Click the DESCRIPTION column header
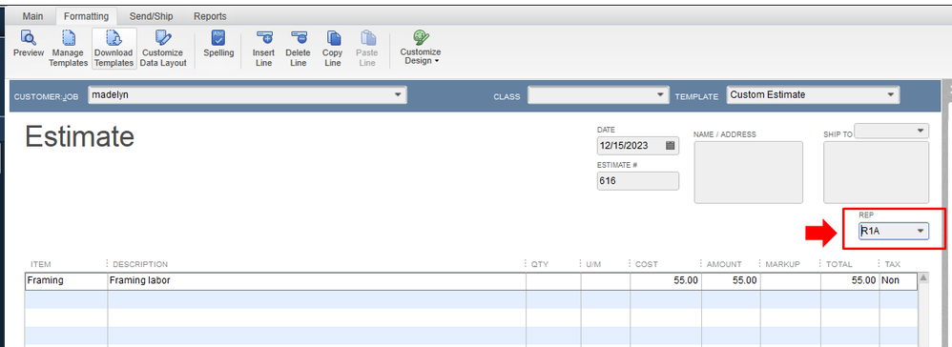This screenshot has width=952, height=347. [x=140, y=264]
